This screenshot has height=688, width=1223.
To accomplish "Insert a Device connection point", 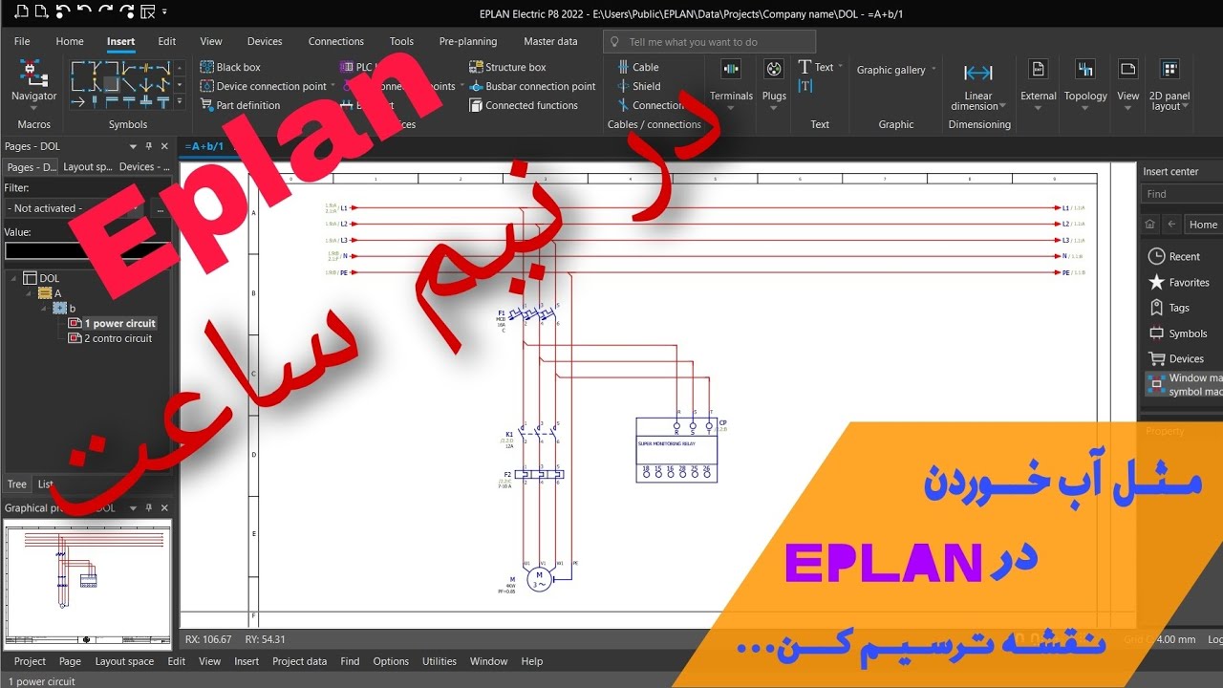I will coord(264,86).
